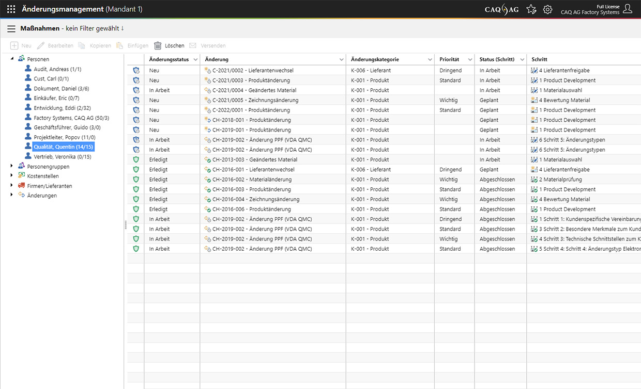This screenshot has height=389, width=641.
Task: Expand the Änderungen tree node arrow
Action: 12,195
